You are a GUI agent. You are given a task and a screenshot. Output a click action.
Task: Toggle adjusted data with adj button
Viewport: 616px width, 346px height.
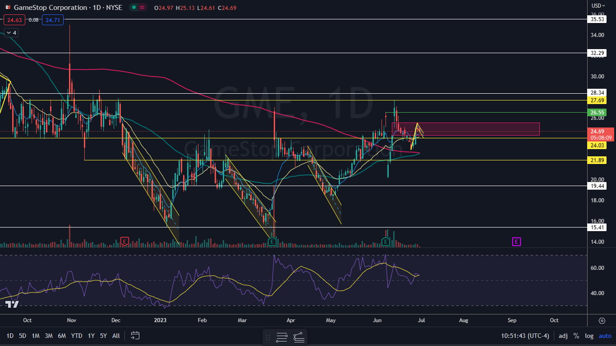pos(563,336)
